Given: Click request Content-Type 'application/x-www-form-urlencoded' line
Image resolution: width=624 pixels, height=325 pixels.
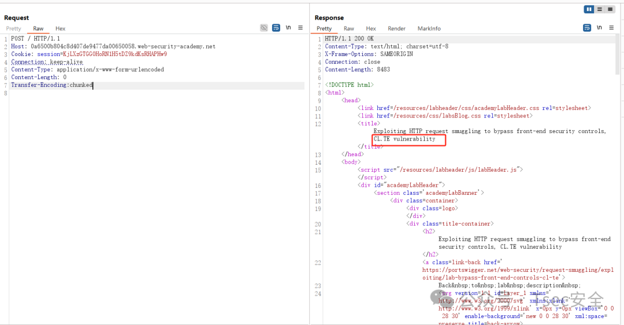Looking at the screenshot, I should pyautogui.click(x=87, y=69).
